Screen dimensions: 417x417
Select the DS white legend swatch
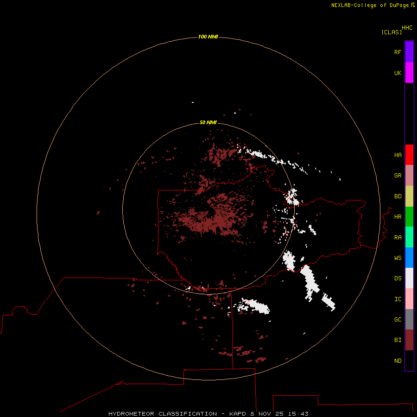409,278
